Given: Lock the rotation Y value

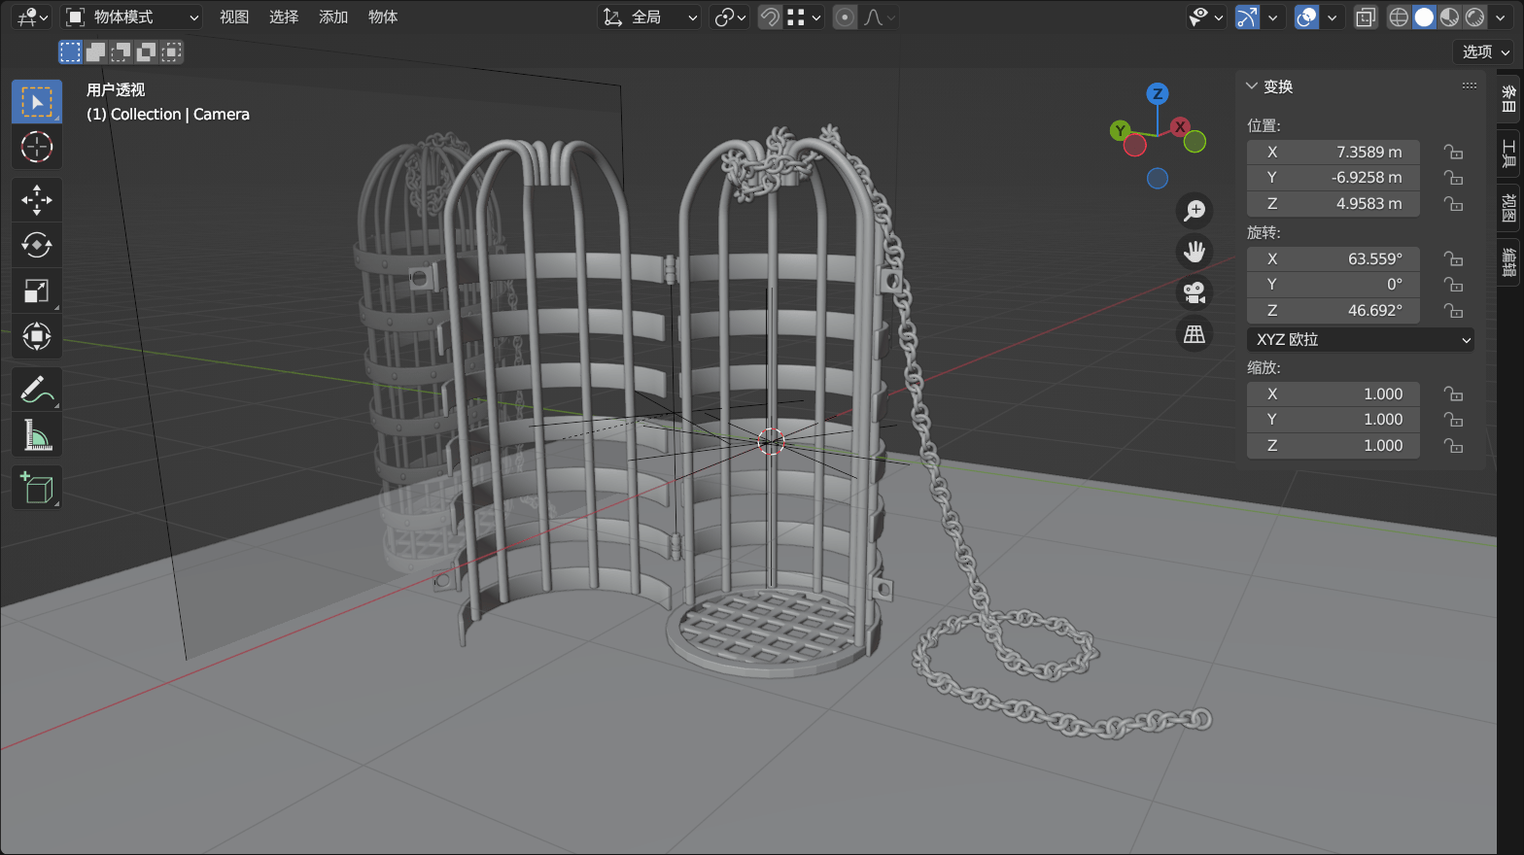Looking at the screenshot, I should click(x=1453, y=285).
